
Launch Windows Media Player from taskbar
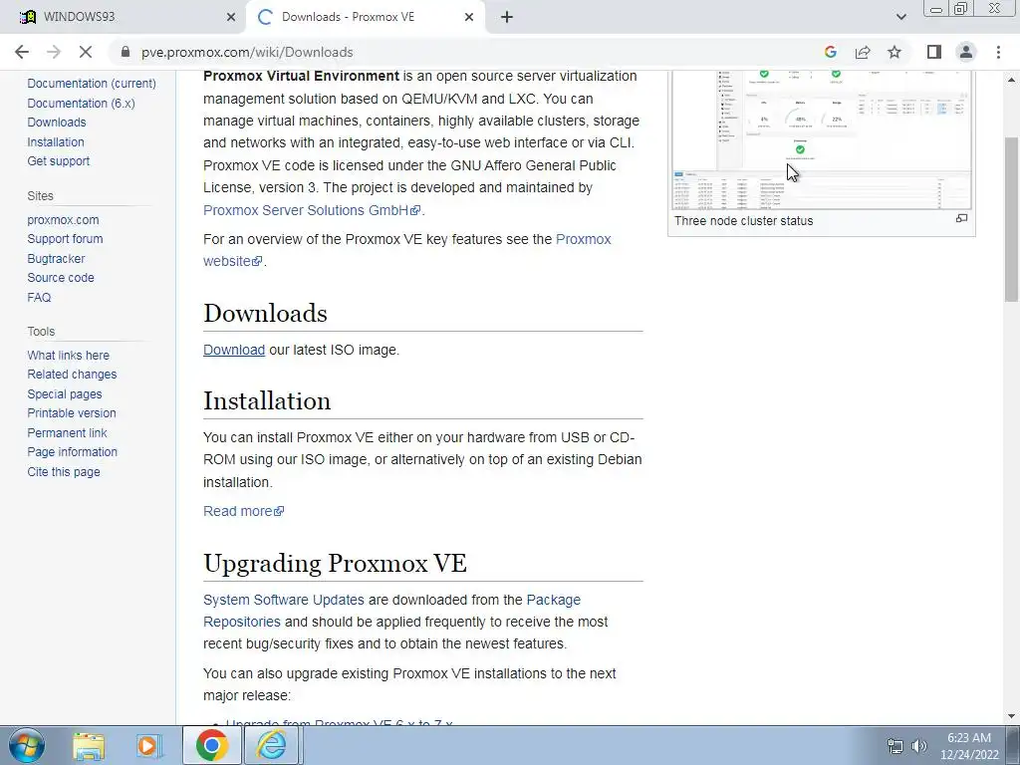pyautogui.click(x=148, y=745)
